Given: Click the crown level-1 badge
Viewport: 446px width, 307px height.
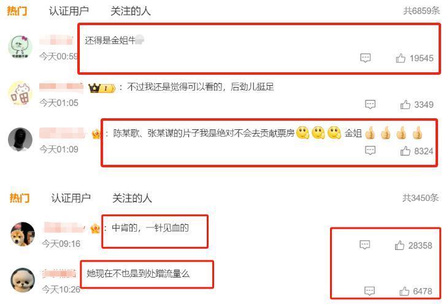Looking at the screenshot, I should (x=102, y=88).
